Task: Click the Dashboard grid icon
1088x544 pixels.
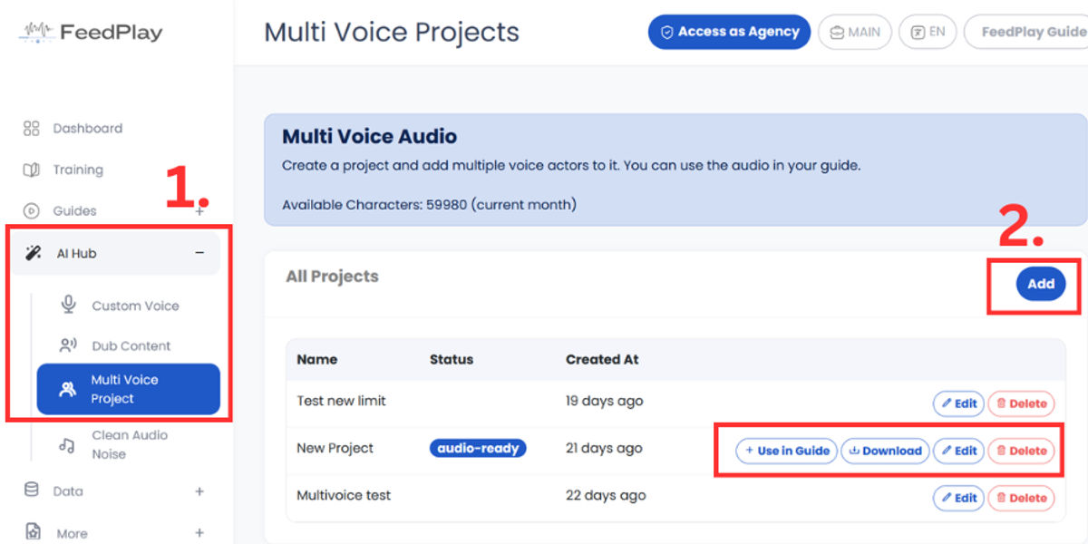Action: coord(31,129)
